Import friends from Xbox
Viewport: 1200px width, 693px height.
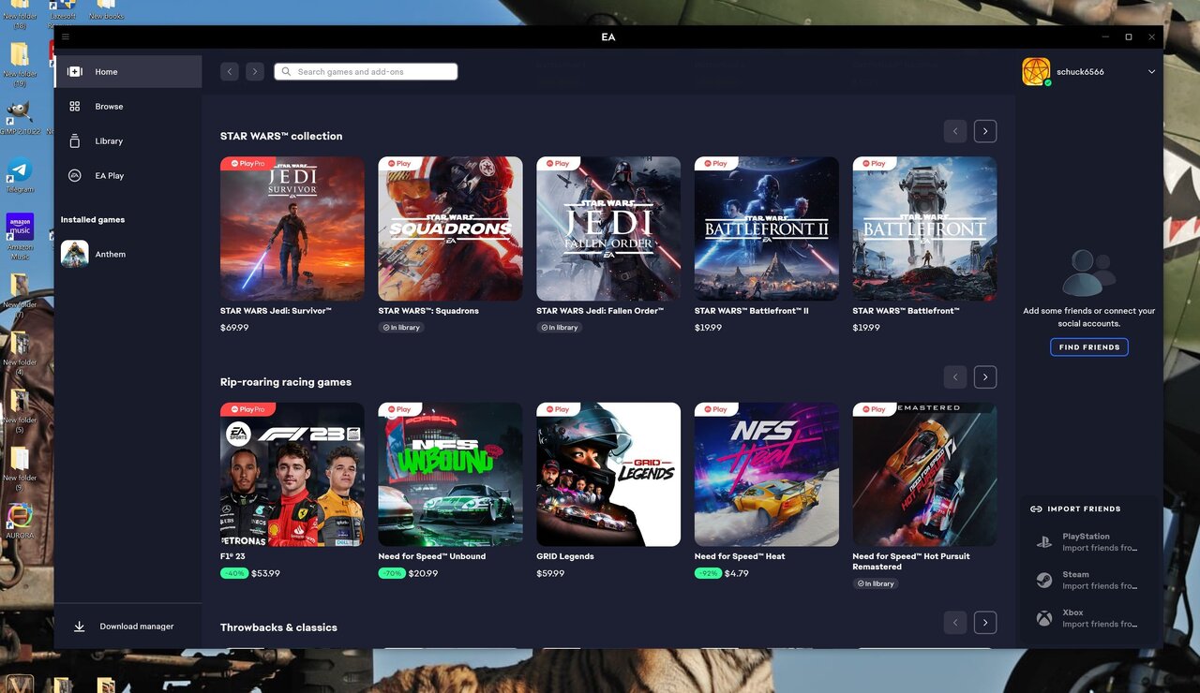coord(1088,618)
